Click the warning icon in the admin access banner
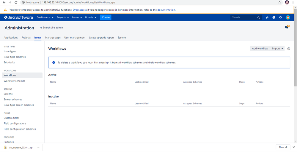The width and height of the screenshot is (297, 152). click(x=5, y=10)
